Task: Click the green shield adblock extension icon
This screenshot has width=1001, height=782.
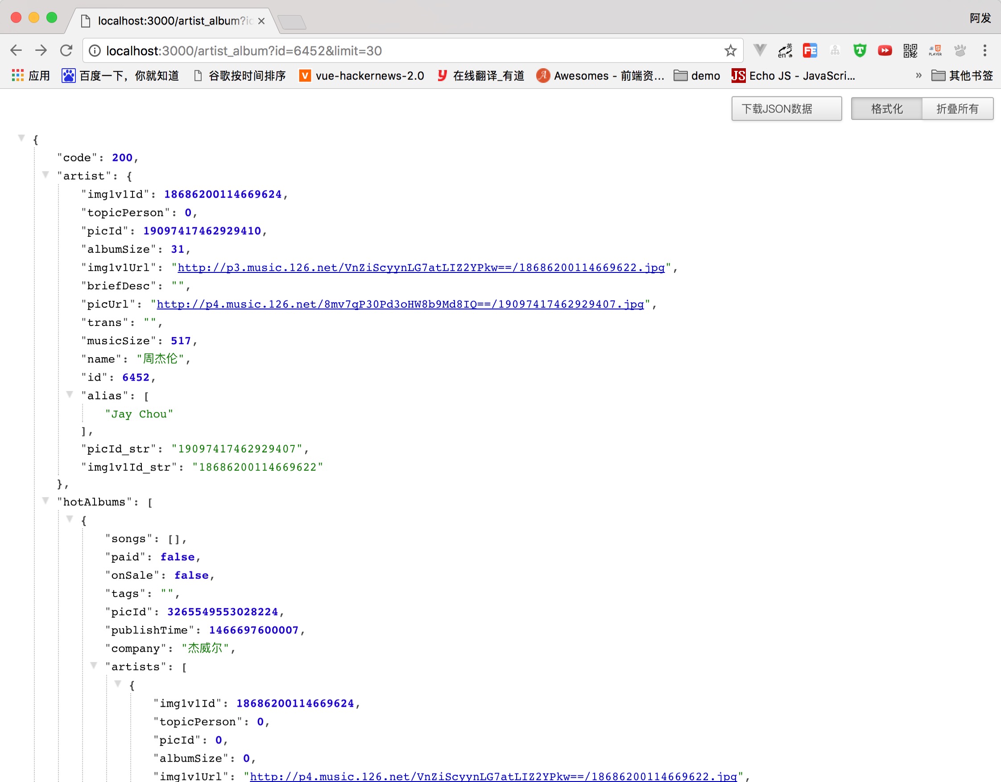Action: tap(860, 50)
